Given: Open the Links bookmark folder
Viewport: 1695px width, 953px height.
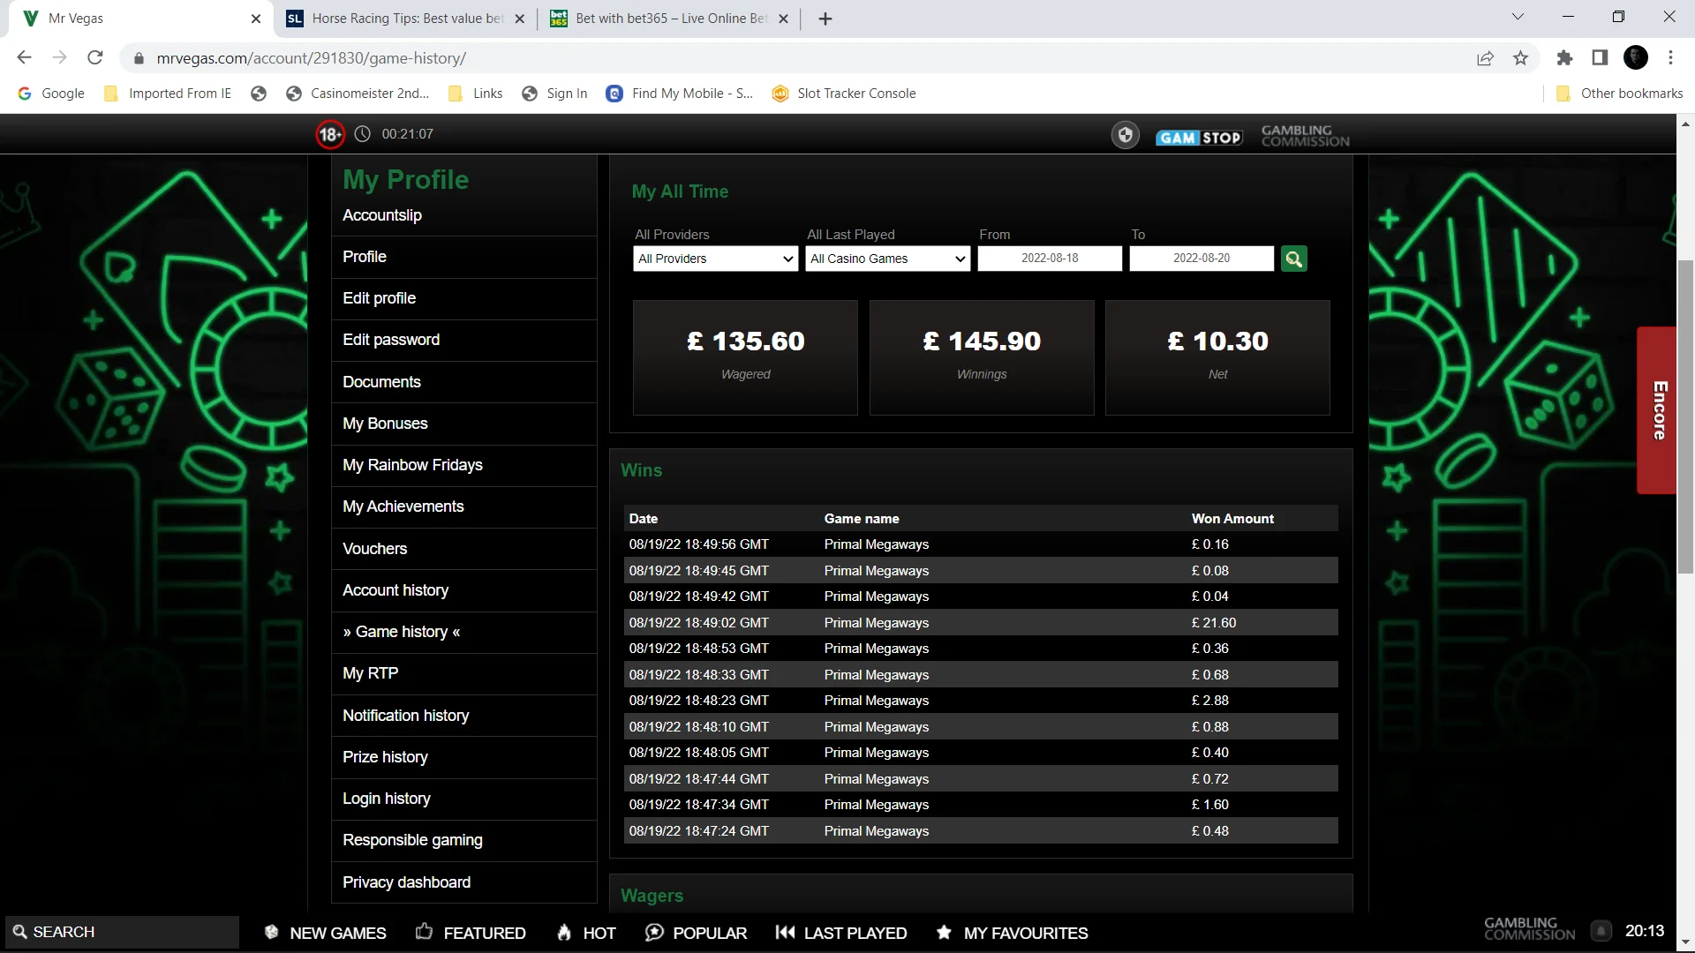Looking at the screenshot, I should (476, 94).
